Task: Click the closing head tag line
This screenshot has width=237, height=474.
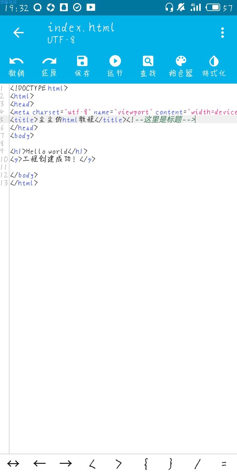Action: pyautogui.click(x=24, y=128)
